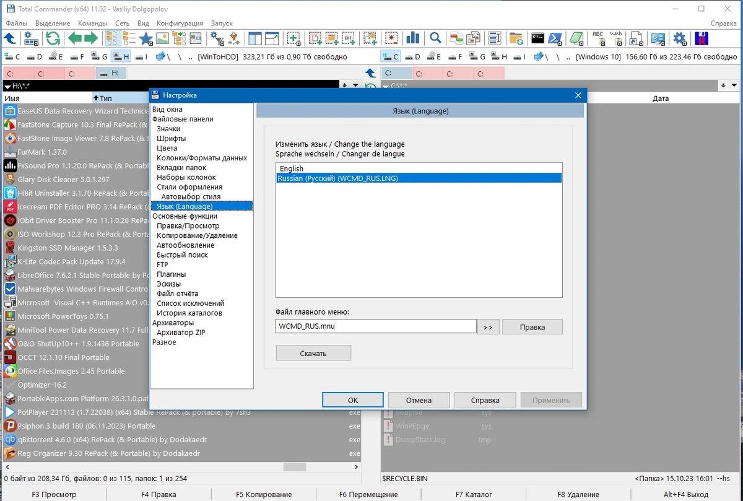This screenshot has height=501, width=743.
Task: Click the Скачать button
Action: click(x=313, y=353)
